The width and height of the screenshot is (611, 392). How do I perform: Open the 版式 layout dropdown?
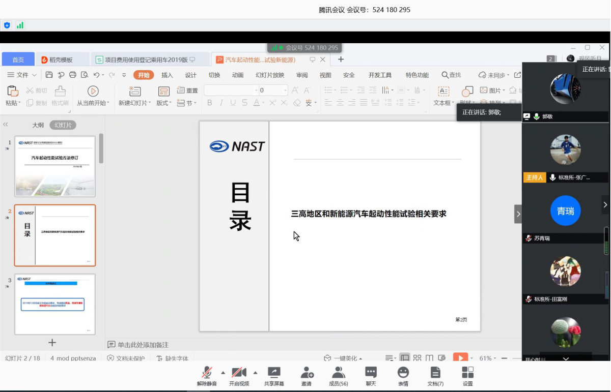pos(164,103)
